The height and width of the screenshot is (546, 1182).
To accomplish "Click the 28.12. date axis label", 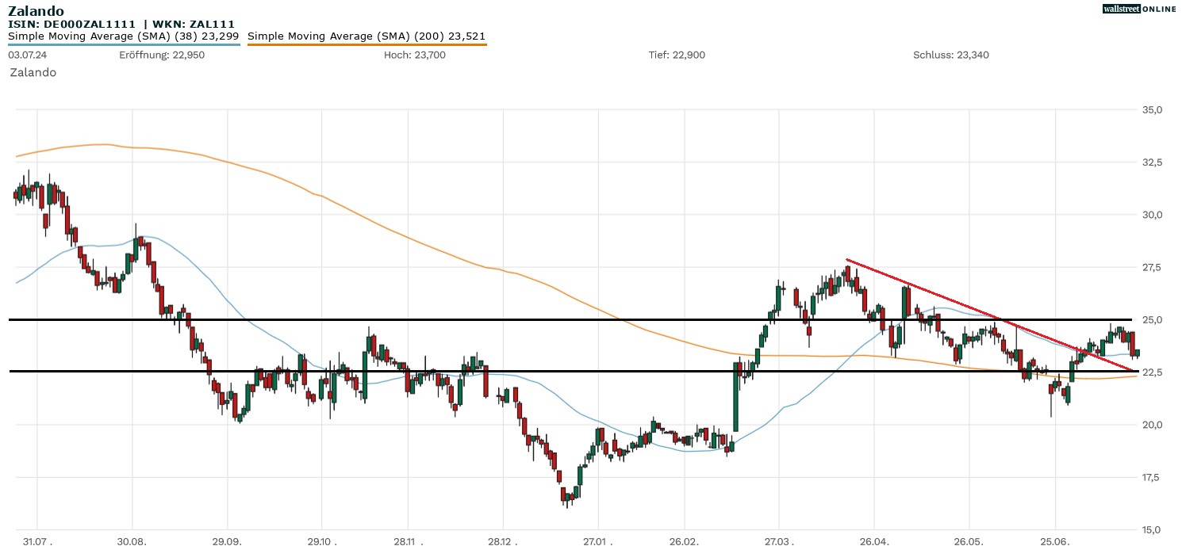I will (501, 540).
